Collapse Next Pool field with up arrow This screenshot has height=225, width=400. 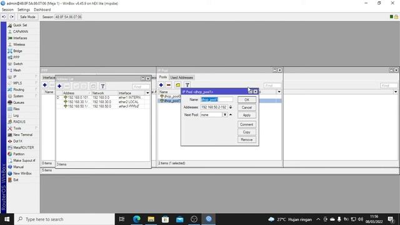(x=231, y=115)
